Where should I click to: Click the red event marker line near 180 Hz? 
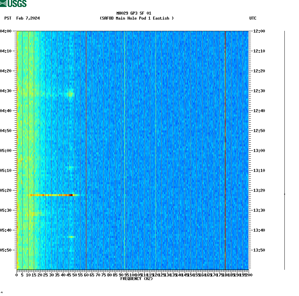(x=225, y=149)
